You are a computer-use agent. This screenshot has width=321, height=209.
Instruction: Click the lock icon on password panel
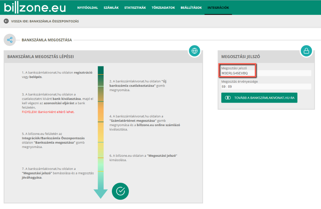point(306,51)
